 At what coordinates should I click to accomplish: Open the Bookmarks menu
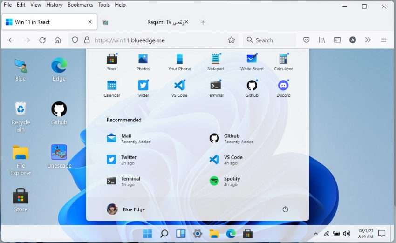[80, 5]
